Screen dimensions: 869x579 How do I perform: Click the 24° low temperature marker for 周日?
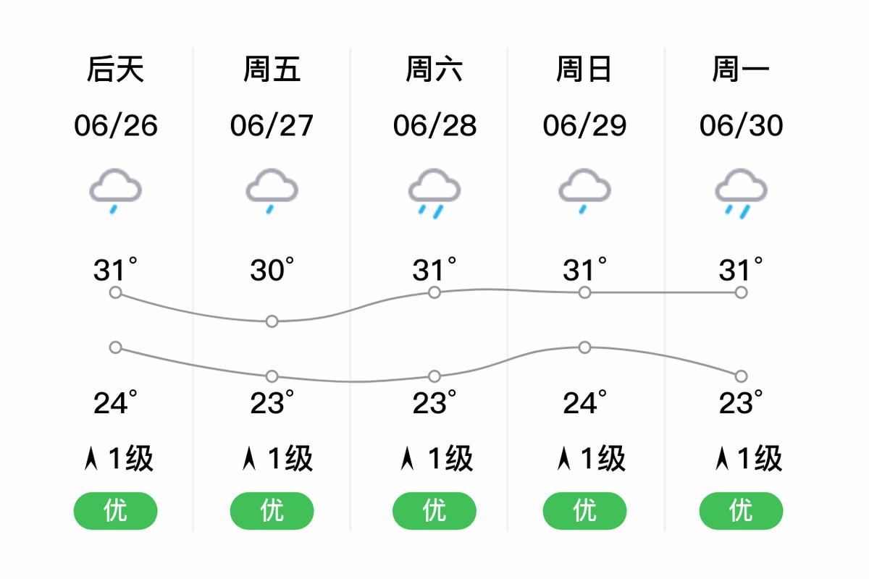[584, 347]
